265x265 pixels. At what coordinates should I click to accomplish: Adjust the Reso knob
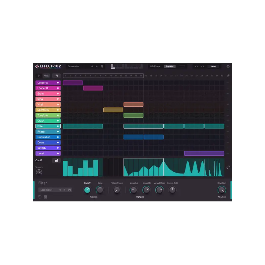[100, 190]
